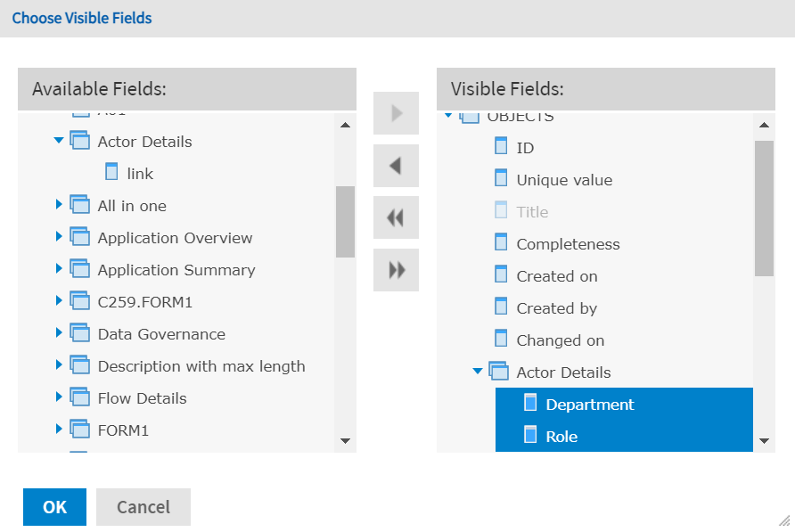Image resolution: width=795 pixels, height=532 pixels.
Task: Click Visible Fields scrollbar down arrow
Action: tap(764, 441)
